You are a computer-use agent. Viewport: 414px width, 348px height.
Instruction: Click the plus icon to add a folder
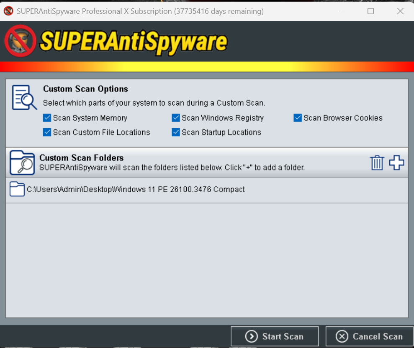tap(396, 163)
